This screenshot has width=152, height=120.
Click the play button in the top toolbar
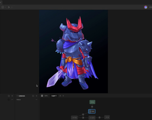click(9, 7)
